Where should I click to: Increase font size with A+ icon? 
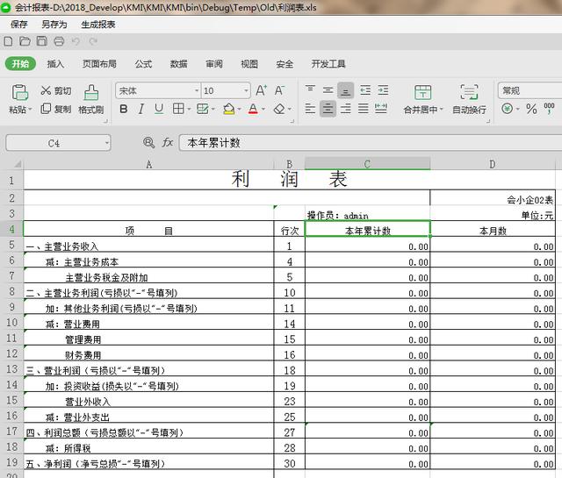pos(262,90)
